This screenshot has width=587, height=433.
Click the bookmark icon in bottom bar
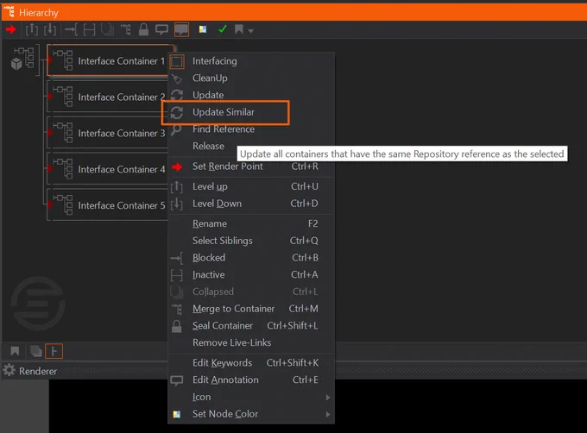tap(15, 351)
